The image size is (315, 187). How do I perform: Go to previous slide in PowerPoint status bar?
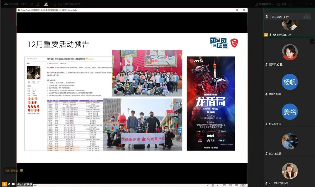pos(208,185)
